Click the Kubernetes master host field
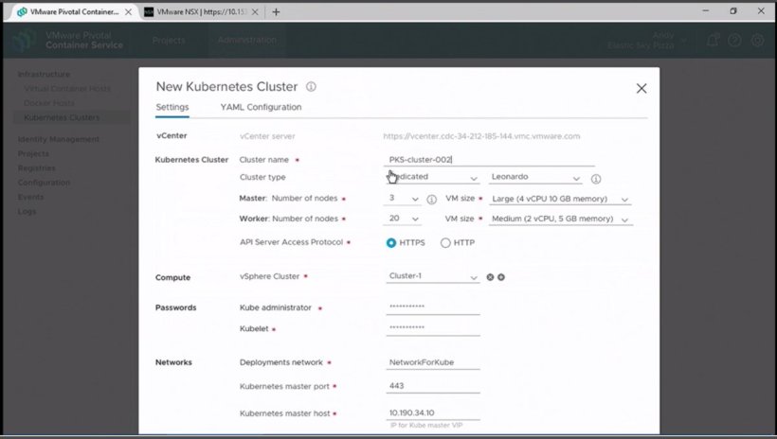This screenshot has height=439, width=777. point(433,413)
